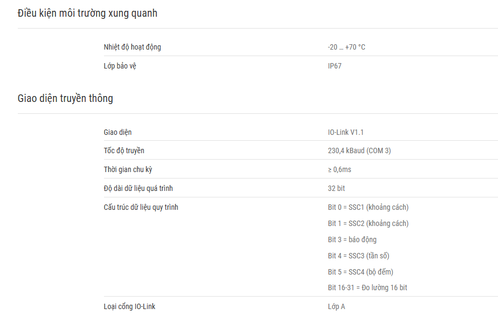
Task: Click the 'Điều kiện môi trường xung quanh' heading
Action: 87,13
